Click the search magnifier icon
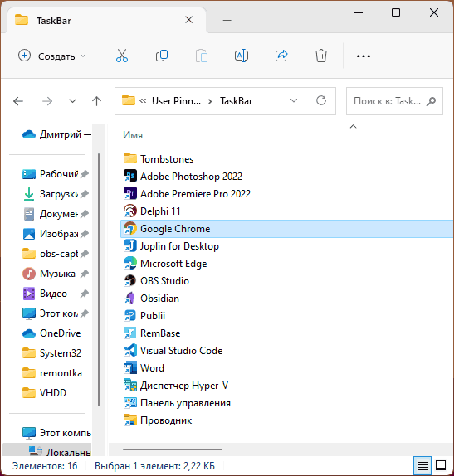This screenshot has width=454, height=476. click(431, 101)
